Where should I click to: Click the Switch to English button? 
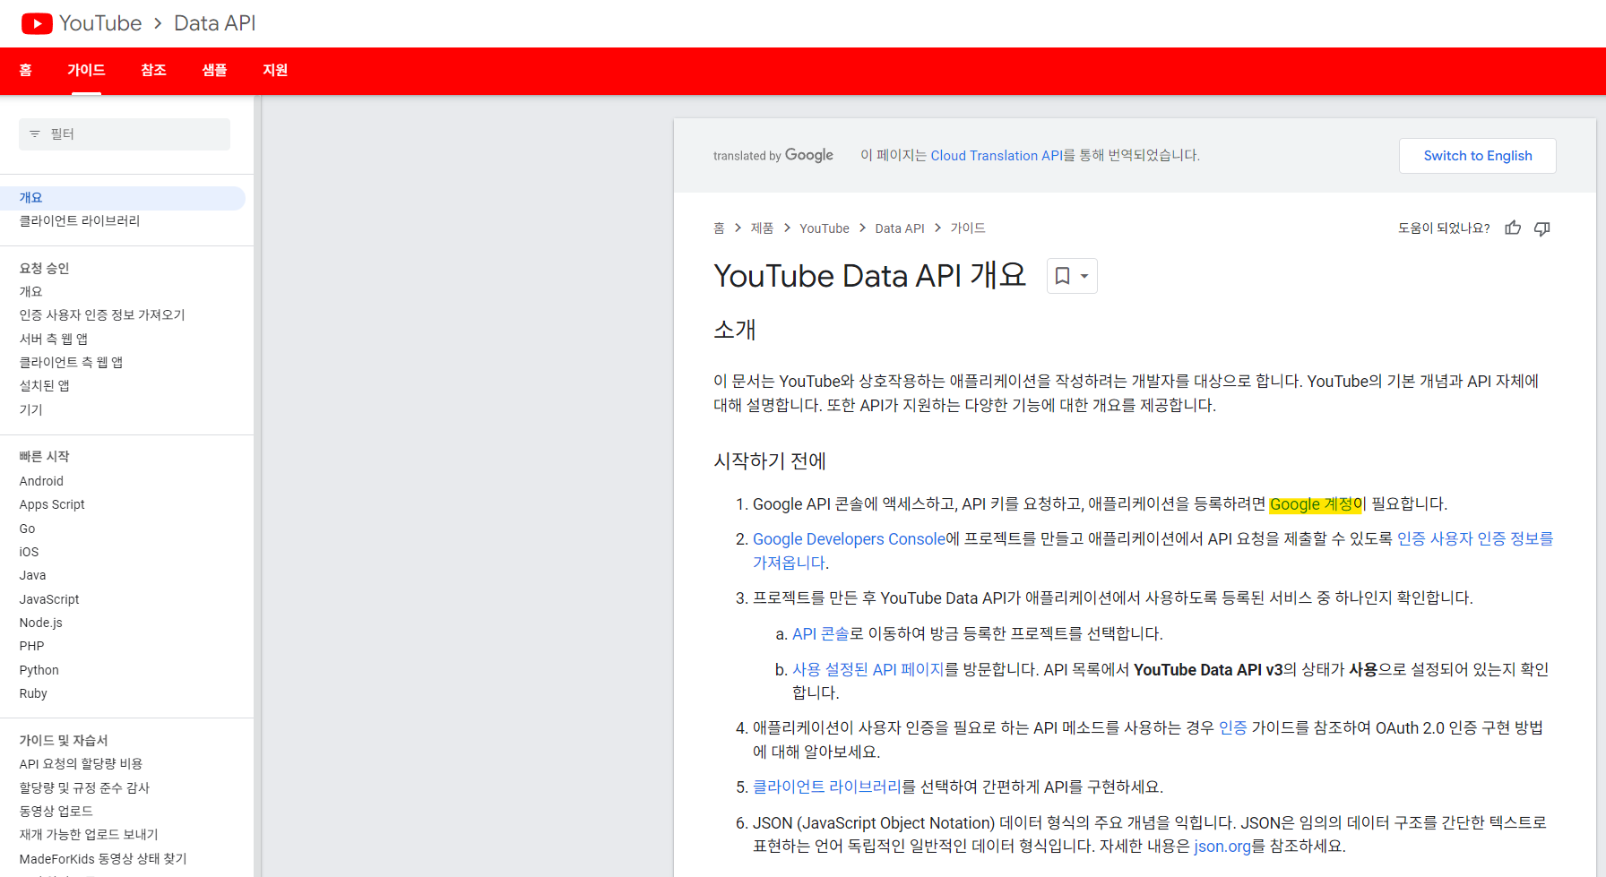pos(1478,156)
